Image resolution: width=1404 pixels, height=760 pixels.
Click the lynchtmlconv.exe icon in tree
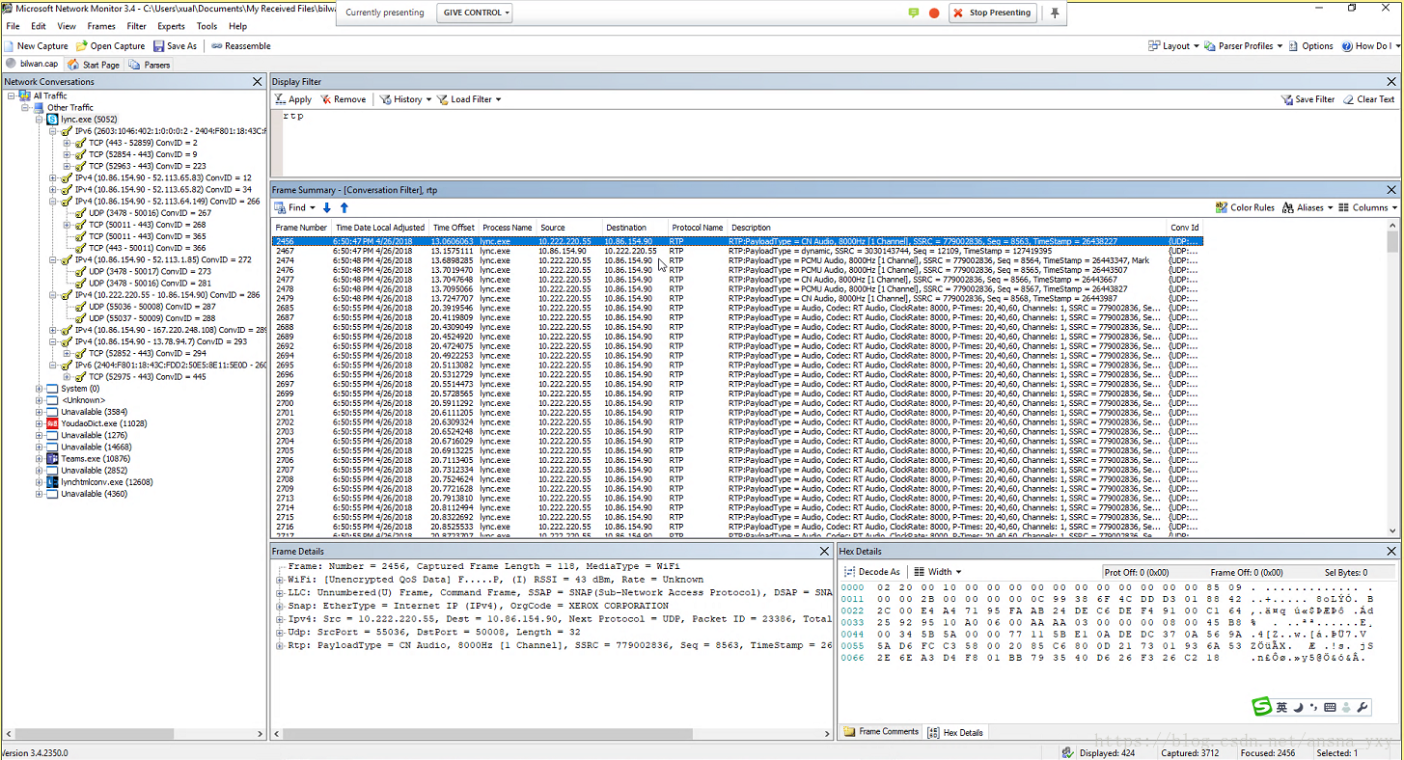click(53, 482)
